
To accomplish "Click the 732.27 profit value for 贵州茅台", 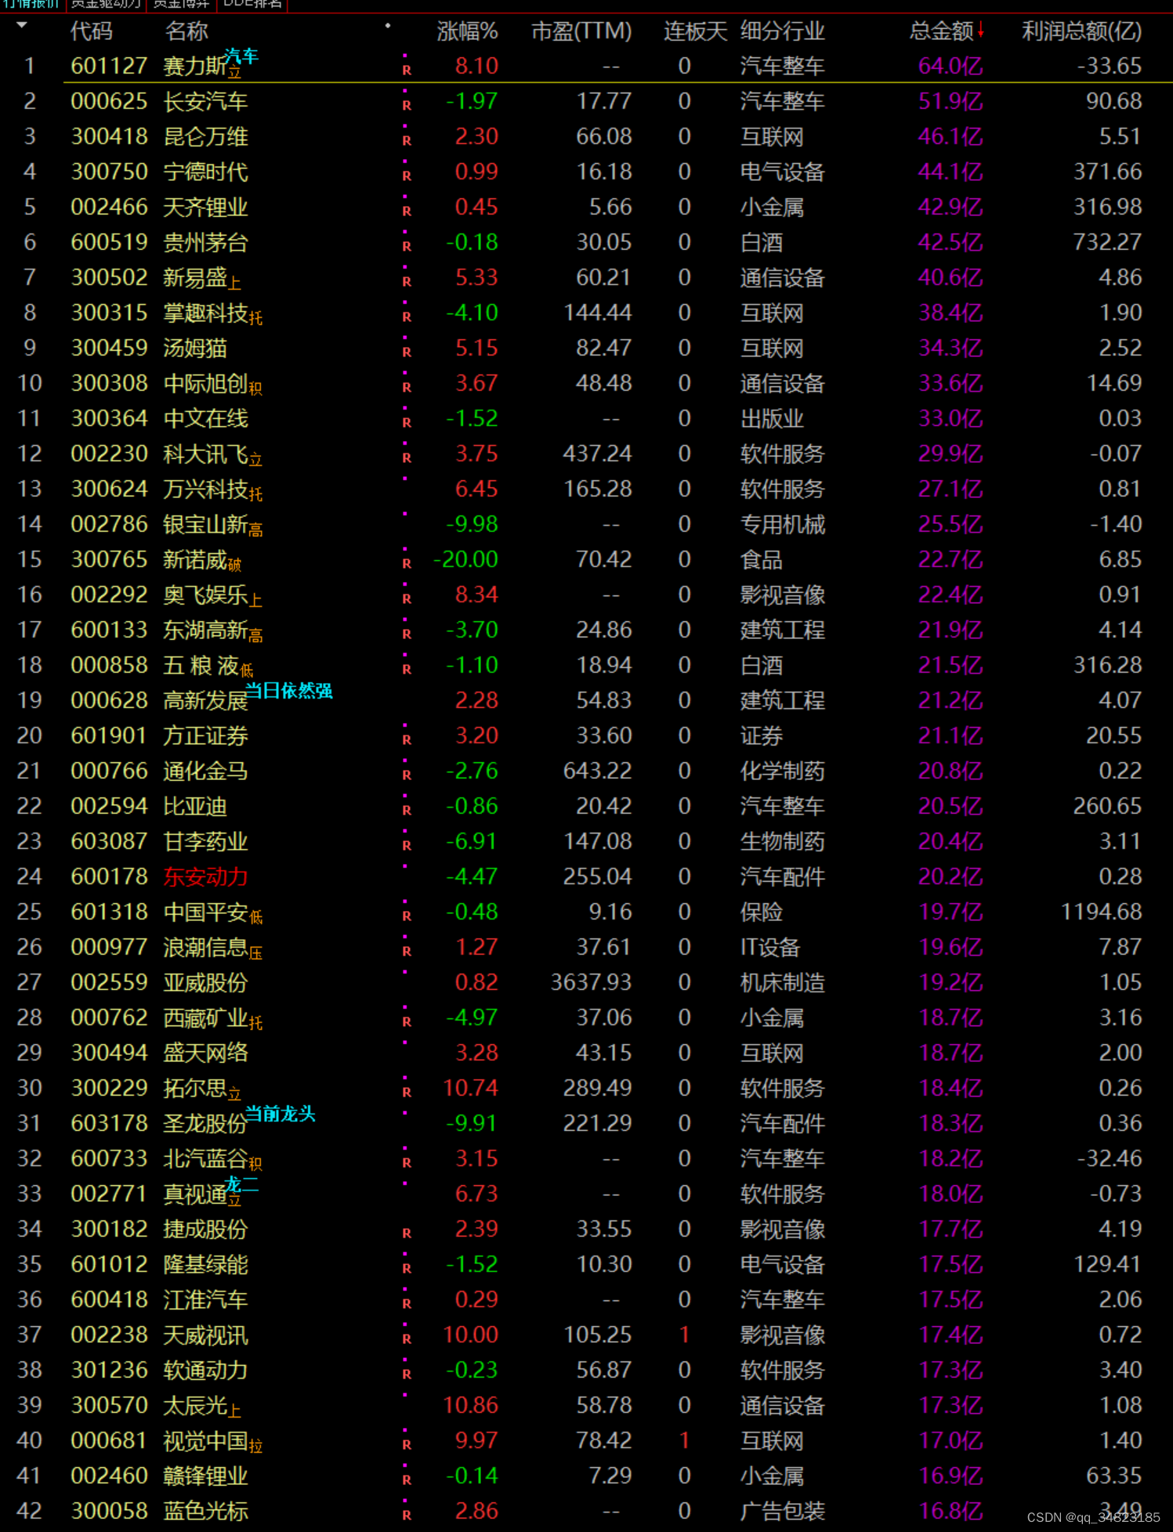I will pos(1107,242).
